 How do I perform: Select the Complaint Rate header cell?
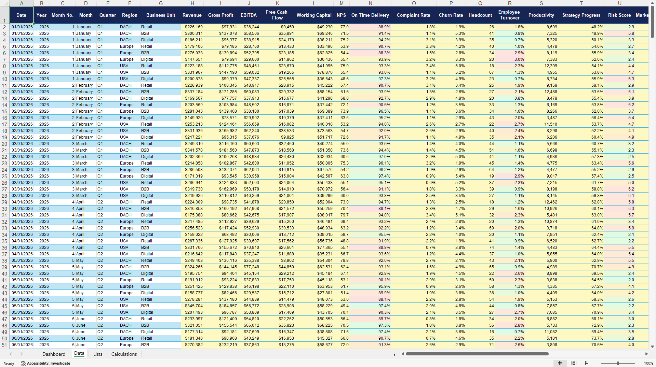[414, 15]
